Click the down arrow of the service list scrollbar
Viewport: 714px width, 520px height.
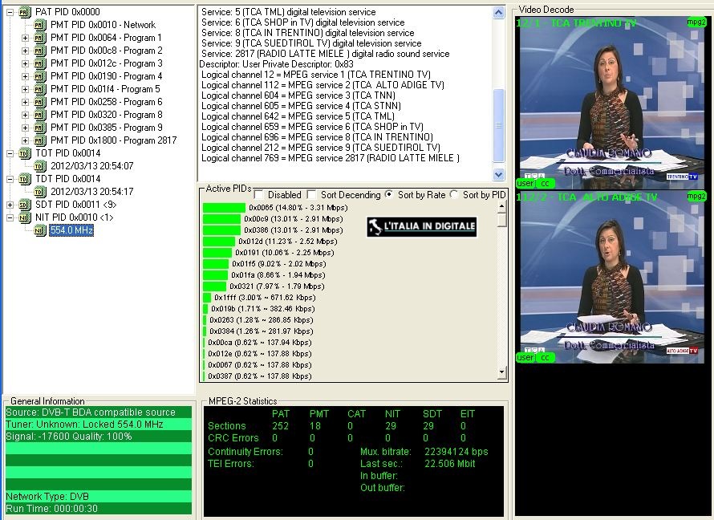pos(498,174)
